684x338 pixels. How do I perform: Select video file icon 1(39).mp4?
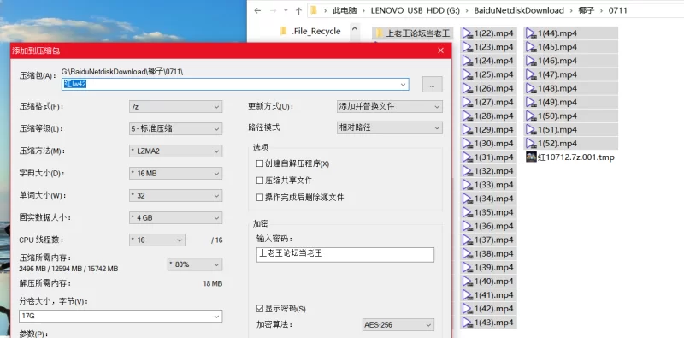468,267
